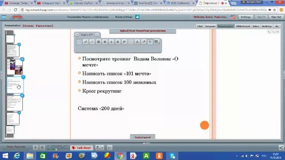This screenshot has height=160, width=285.
Task: Click the Settings button
Action: click(x=245, y=17)
